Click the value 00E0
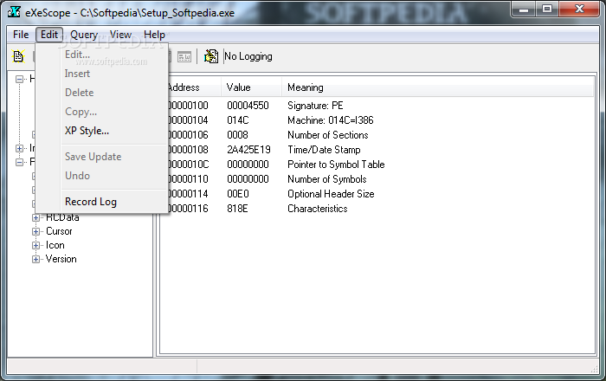Image resolution: width=606 pixels, height=381 pixels. click(x=238, y=194)
